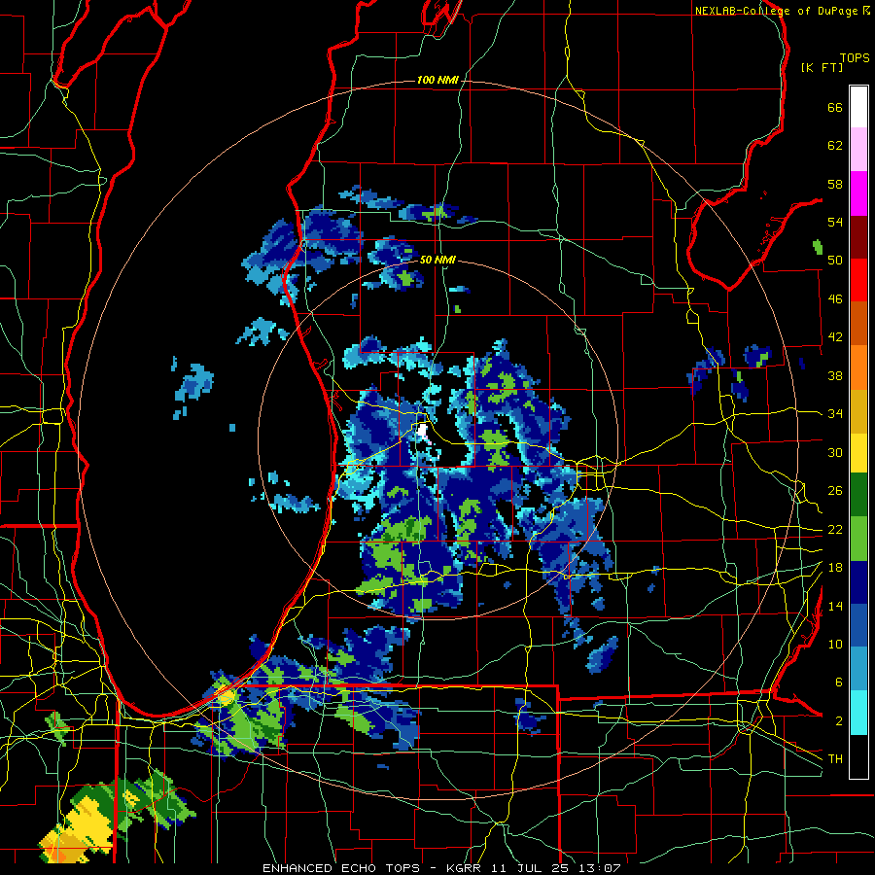
Task: Click the gold 34 kft legend swatch
Action: tap(858, 410)
